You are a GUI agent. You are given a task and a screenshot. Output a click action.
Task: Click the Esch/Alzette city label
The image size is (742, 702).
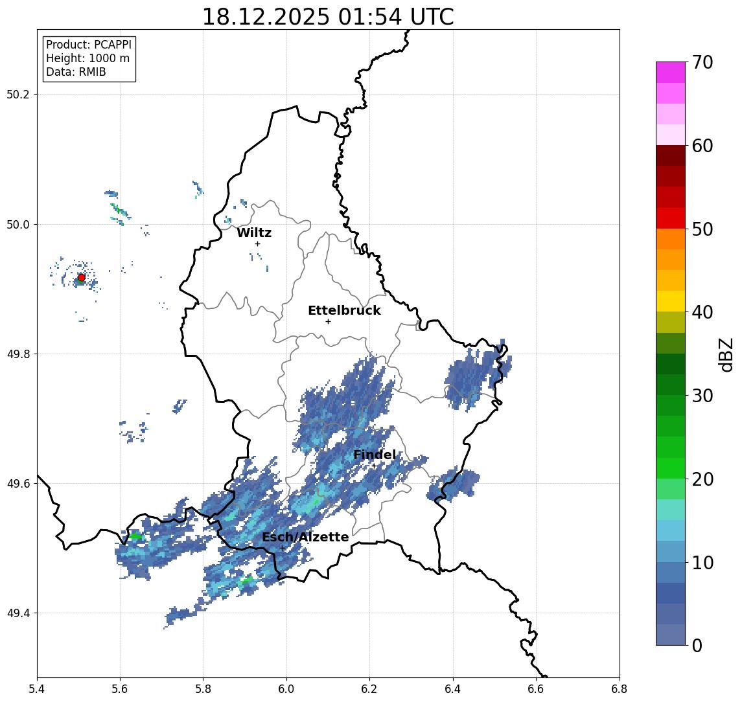305,538
